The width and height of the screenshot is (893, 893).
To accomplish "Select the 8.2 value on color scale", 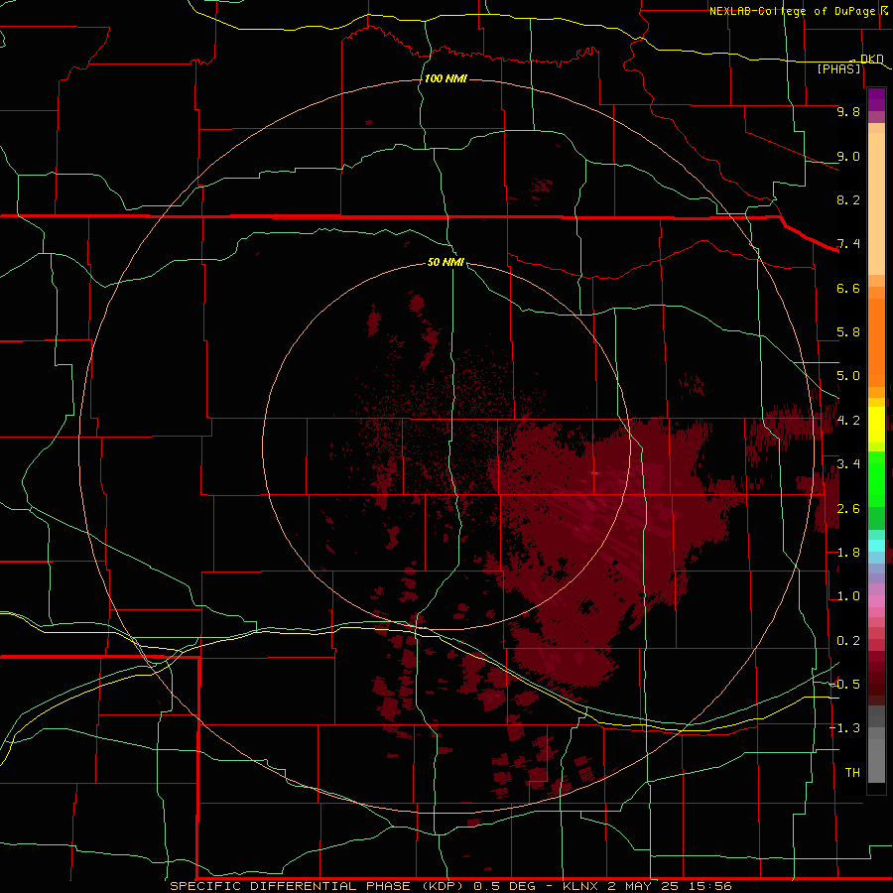I will [848, 199].
